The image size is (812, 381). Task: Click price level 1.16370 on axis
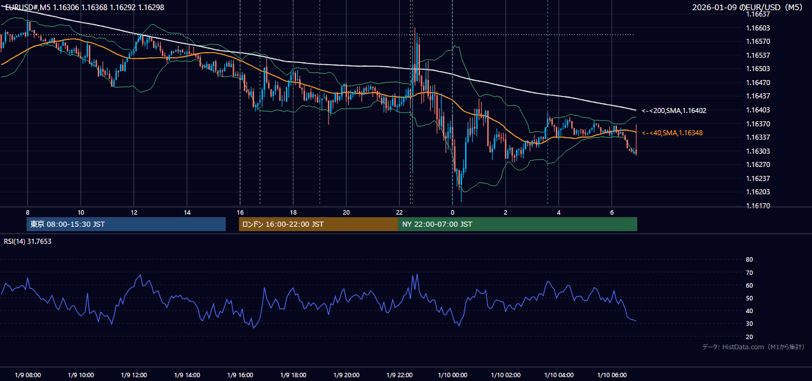[757, 124]
